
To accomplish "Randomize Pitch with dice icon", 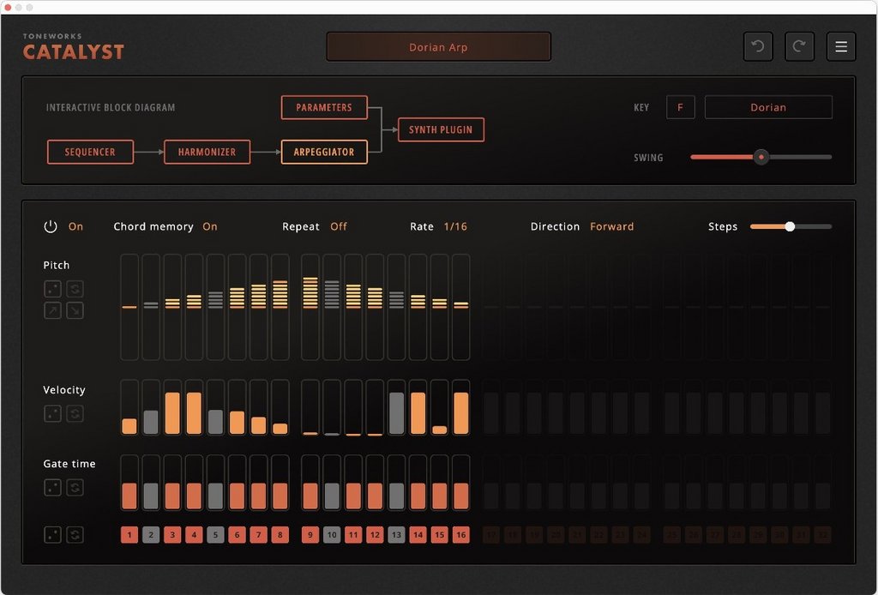I will tap(52, 289).
